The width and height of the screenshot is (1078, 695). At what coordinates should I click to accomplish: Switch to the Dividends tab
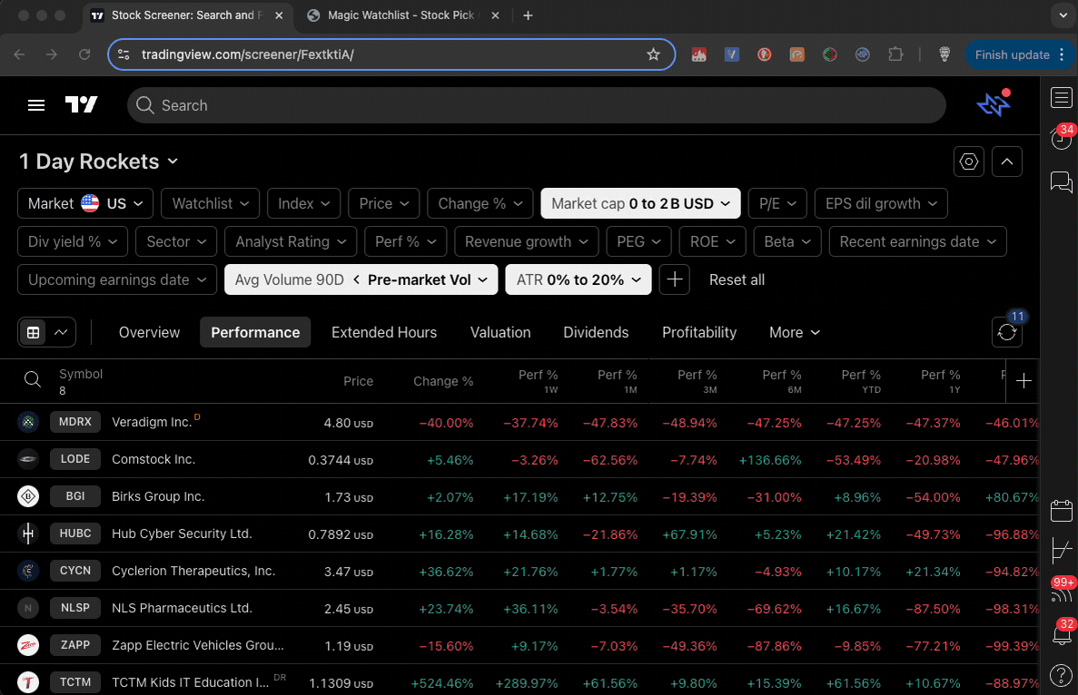[x=596, y=332]
